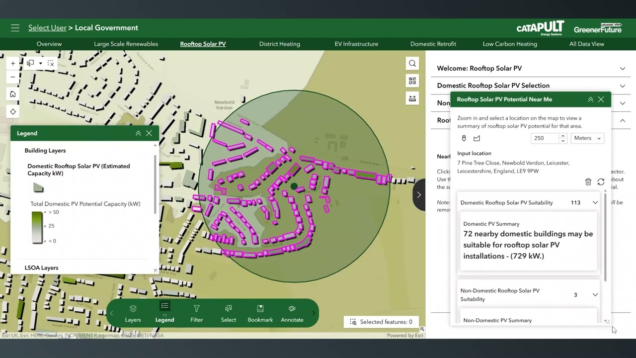Open the Filter widget
Viewport: 636px width, 358px height.
(x=197, y=313)
